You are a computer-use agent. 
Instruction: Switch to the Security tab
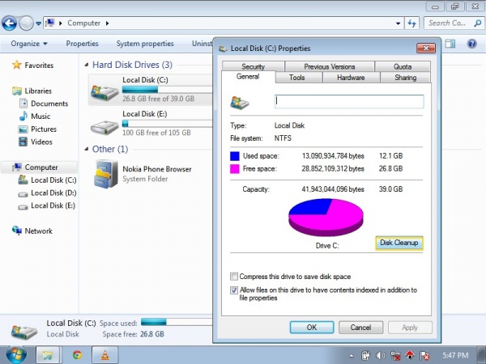click(254, 66)
